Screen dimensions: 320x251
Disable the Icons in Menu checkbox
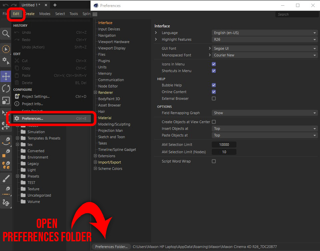point(214,64)
